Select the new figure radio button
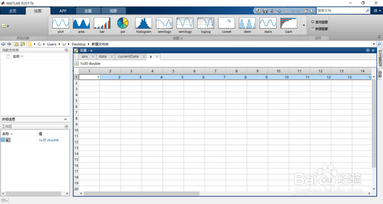This screenshot has height=204, width=383. pyautogui.click(x=313, y=29)
